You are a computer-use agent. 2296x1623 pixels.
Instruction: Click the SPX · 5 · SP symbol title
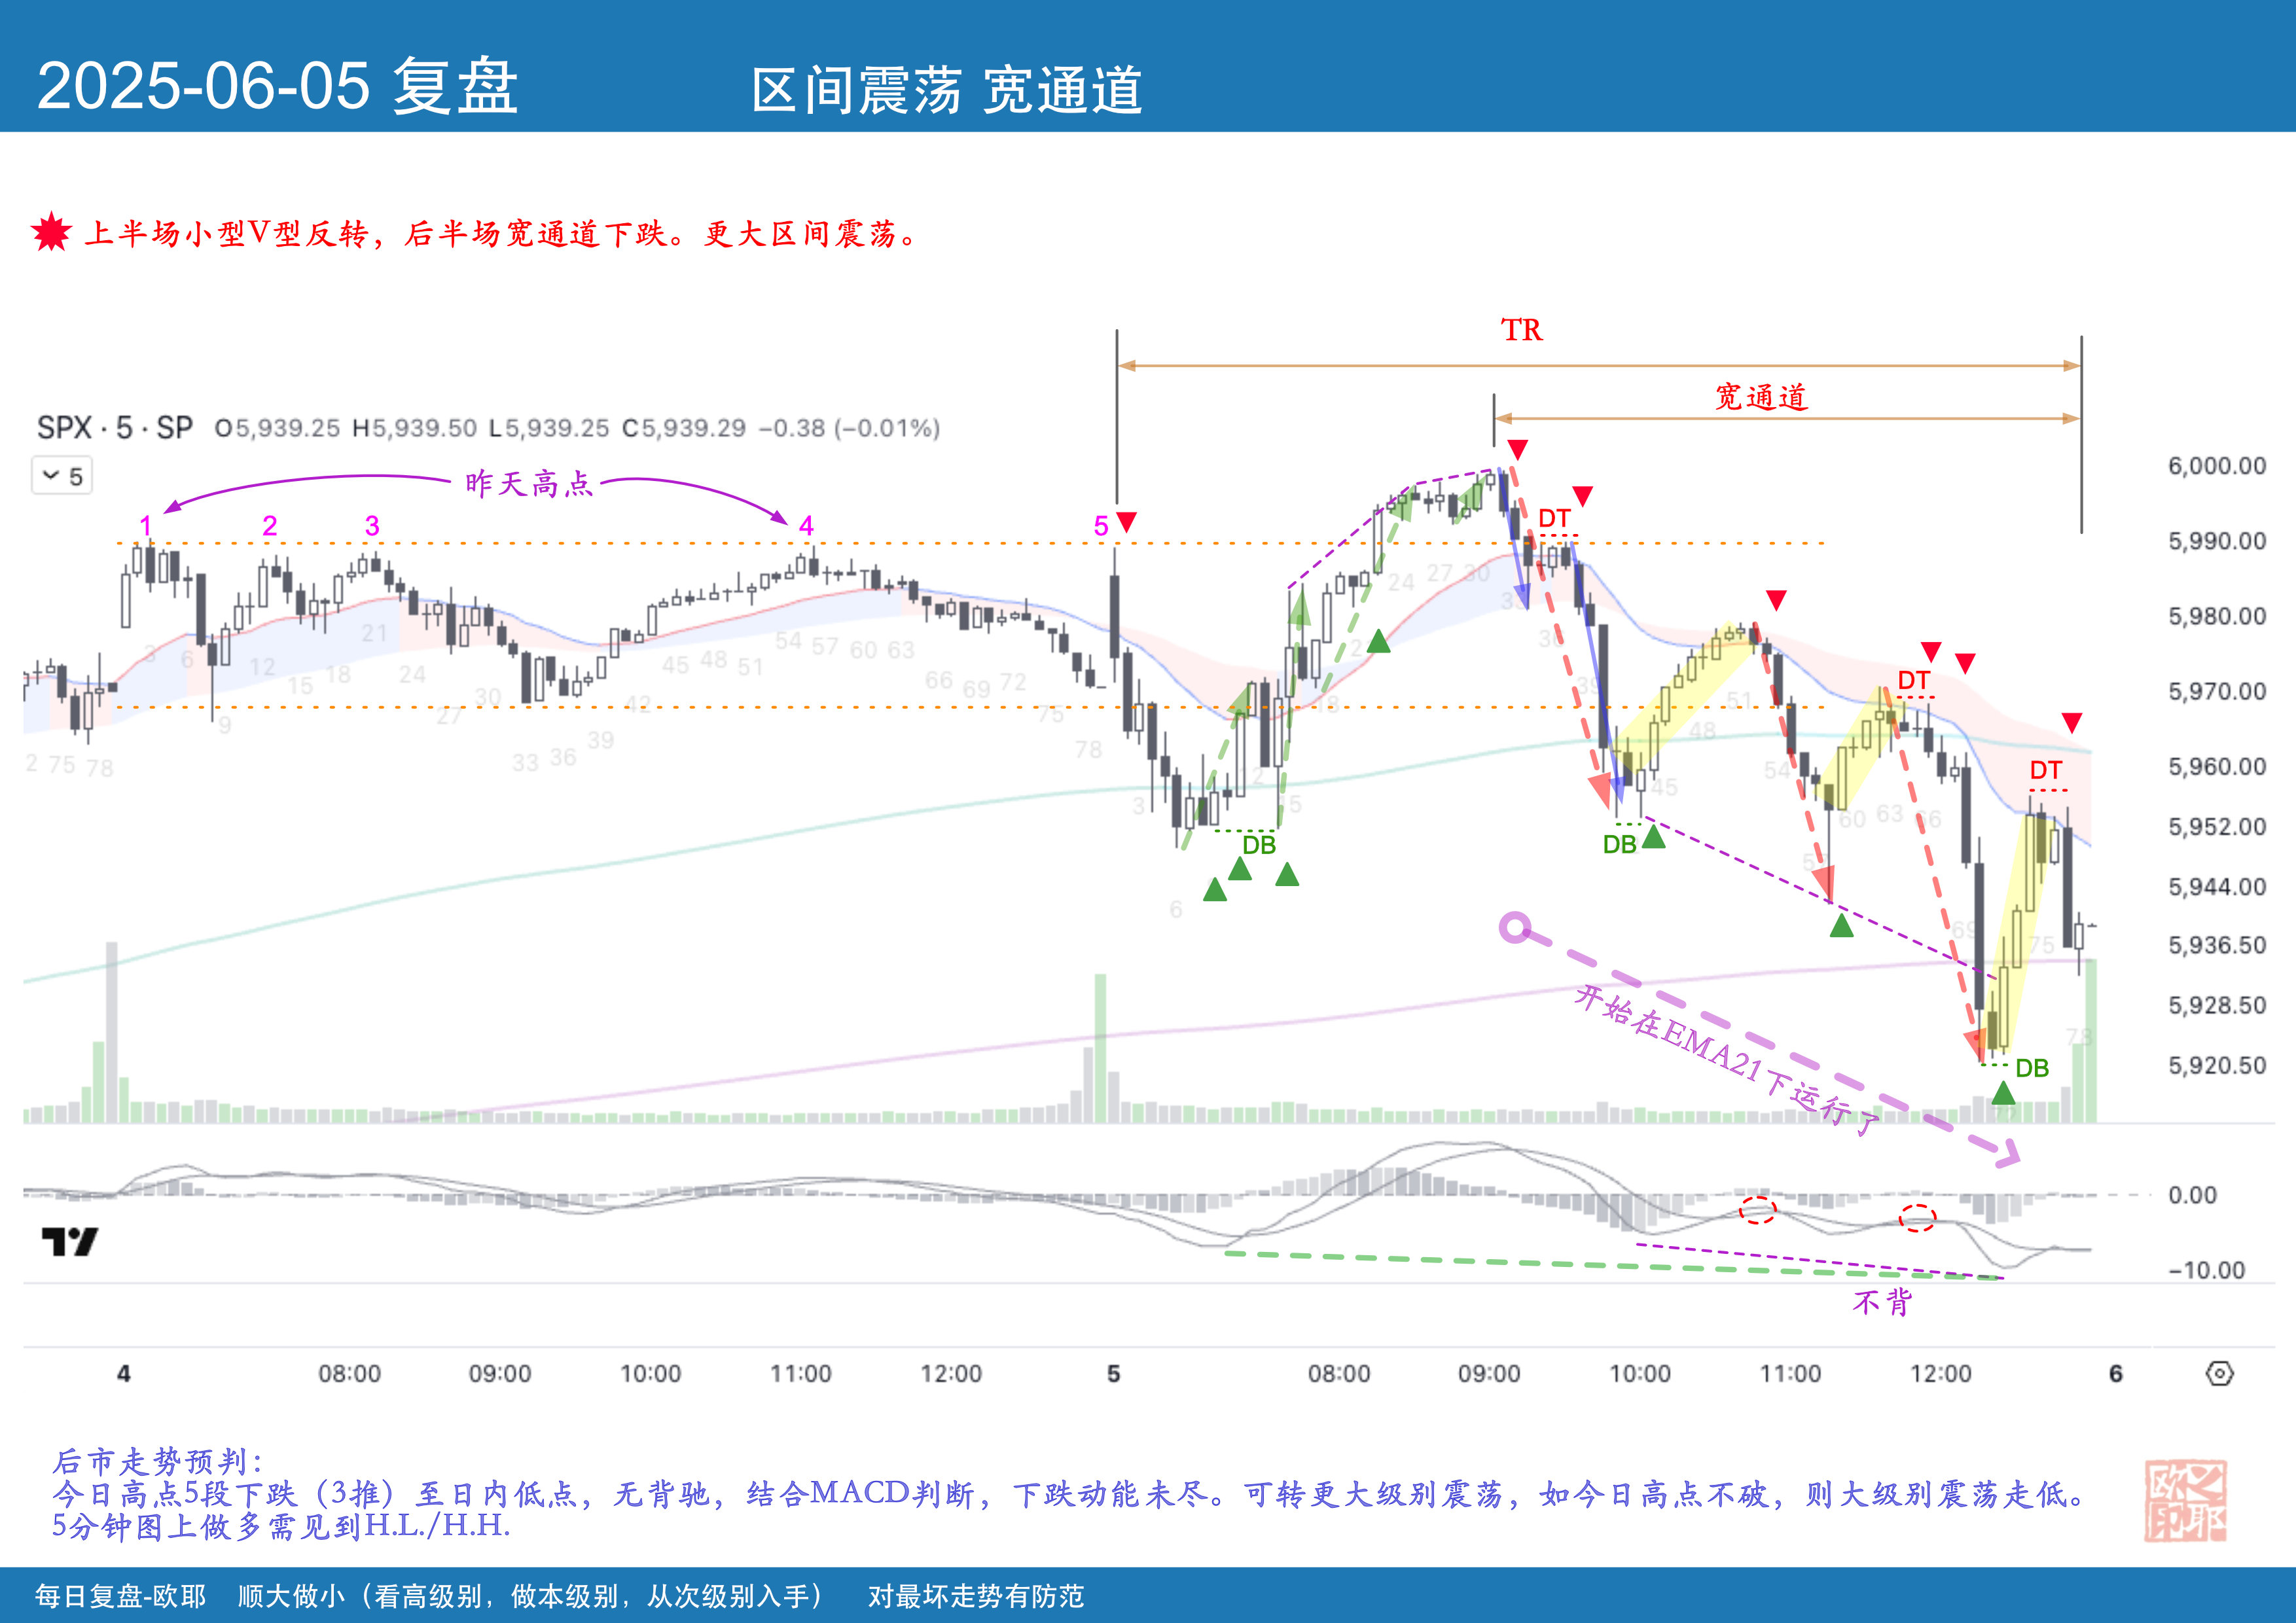point(114,428)
